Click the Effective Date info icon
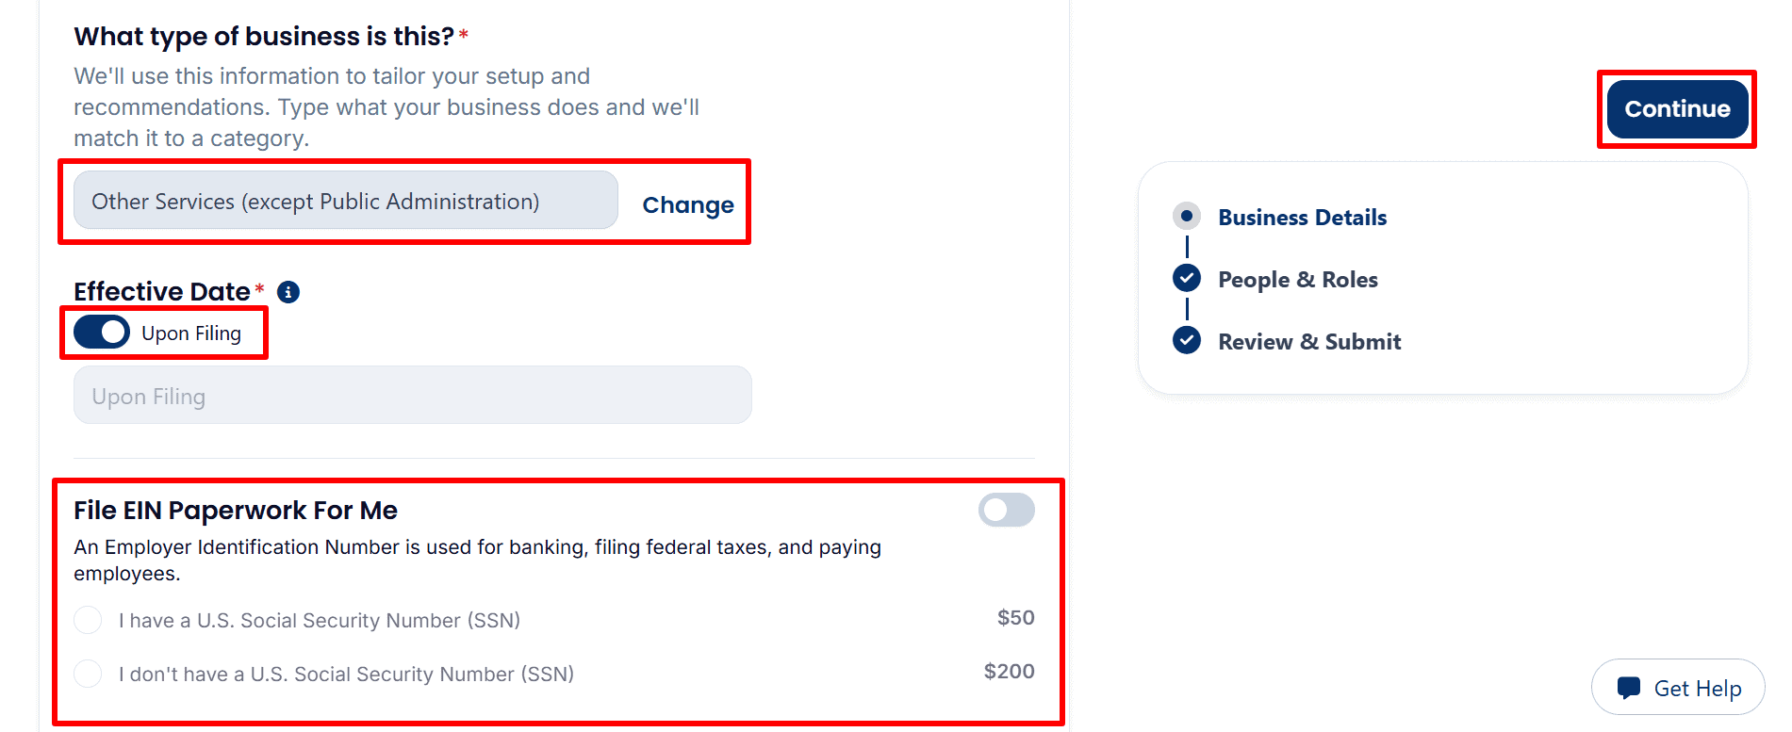Image resolution: width=1792 pixels, height=732 pixels. 288,292
